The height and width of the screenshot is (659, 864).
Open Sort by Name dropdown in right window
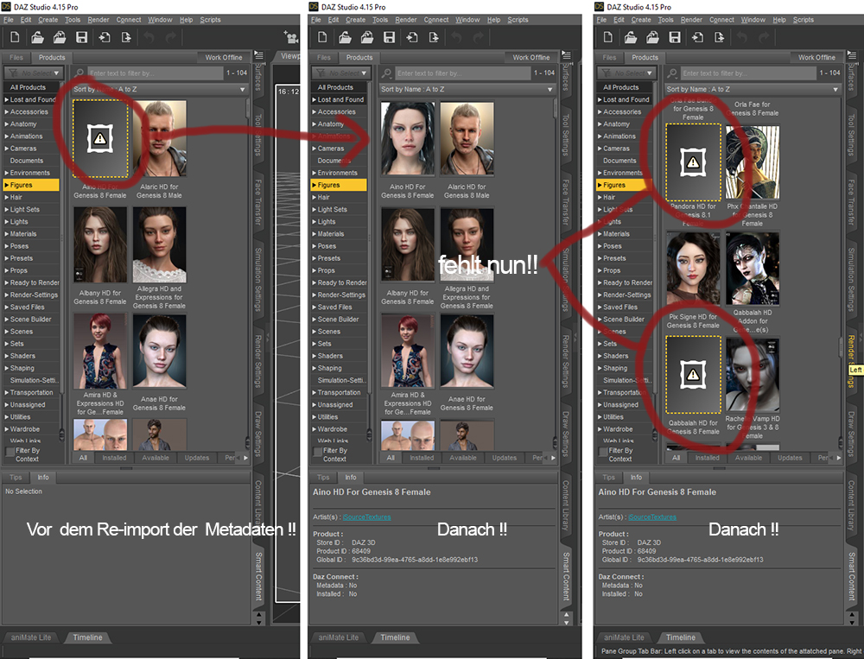pos(753,89)
